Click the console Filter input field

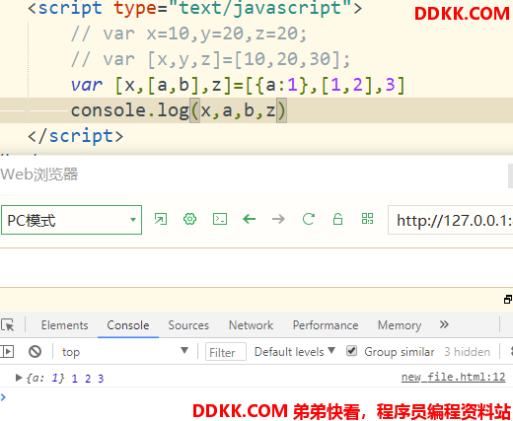click(226, 352)
